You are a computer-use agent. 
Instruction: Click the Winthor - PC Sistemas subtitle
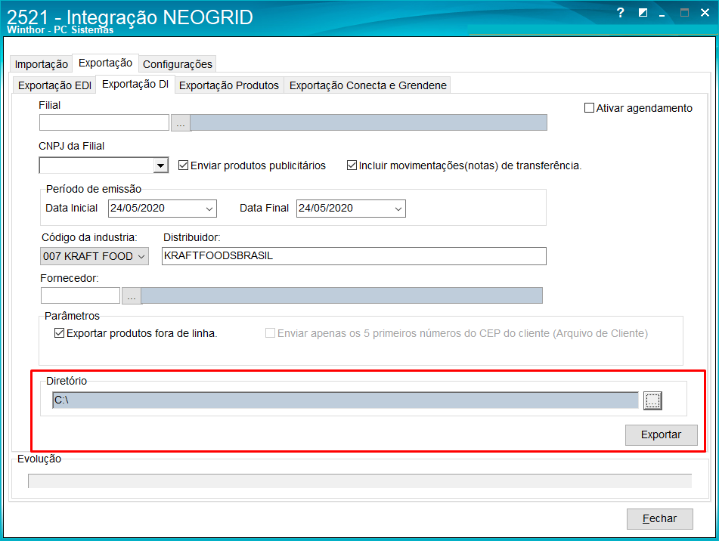[60, 29]
